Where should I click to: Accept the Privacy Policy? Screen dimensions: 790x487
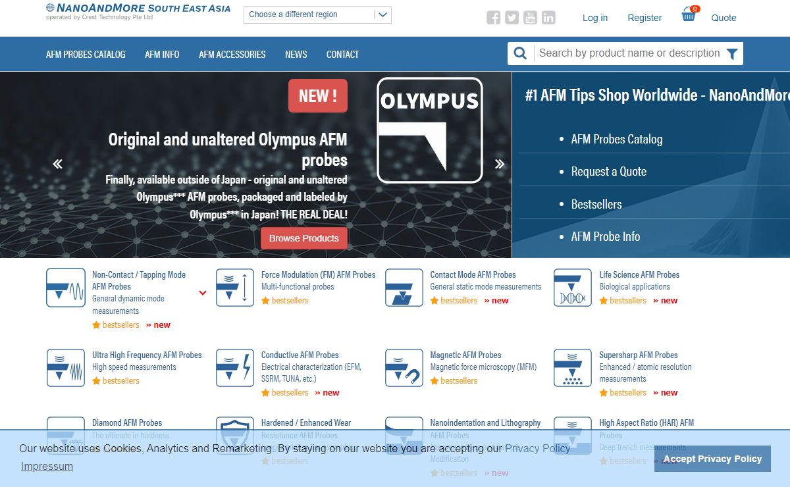pos(712,459)
